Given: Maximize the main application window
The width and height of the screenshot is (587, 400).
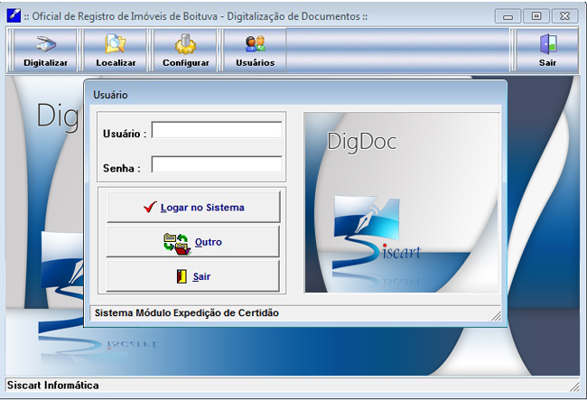Looking at the screenshot, I should (536, 16).
